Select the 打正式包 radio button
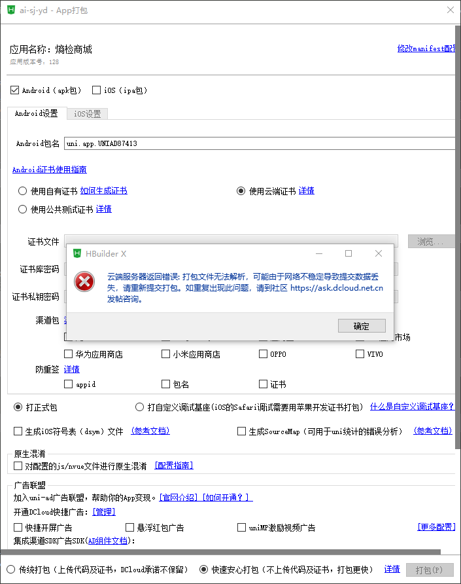461x584 pixels. (18, 407)
